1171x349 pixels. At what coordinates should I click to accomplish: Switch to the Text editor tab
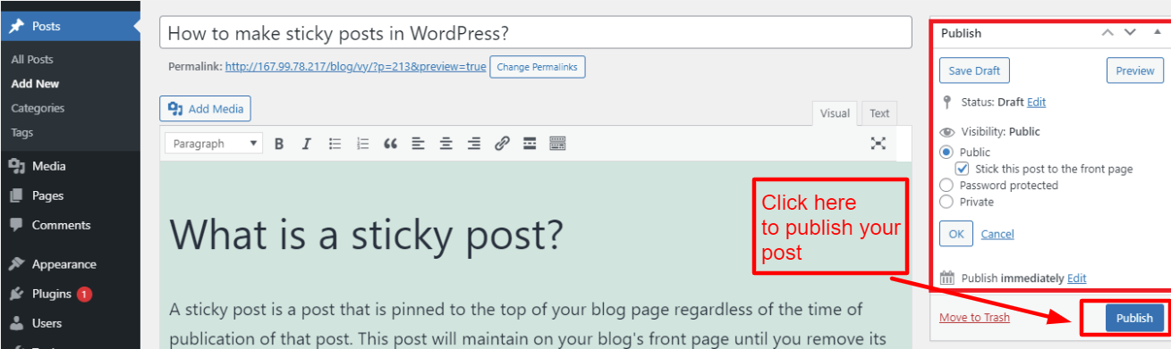click(879, 113)
